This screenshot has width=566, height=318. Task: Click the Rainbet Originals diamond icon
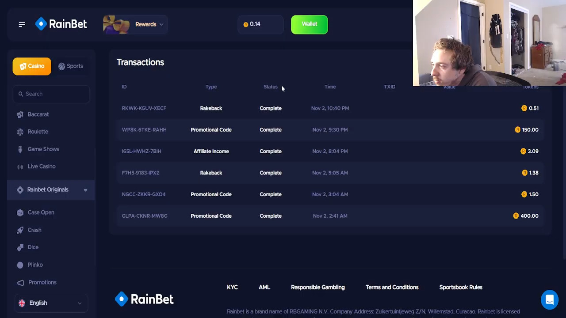(x=20, y=190)
